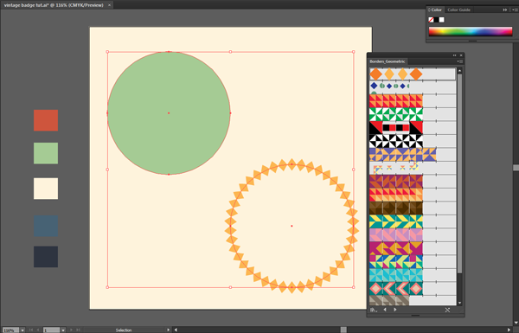Choose the black and white pinwheel brush

pos(413,141)
